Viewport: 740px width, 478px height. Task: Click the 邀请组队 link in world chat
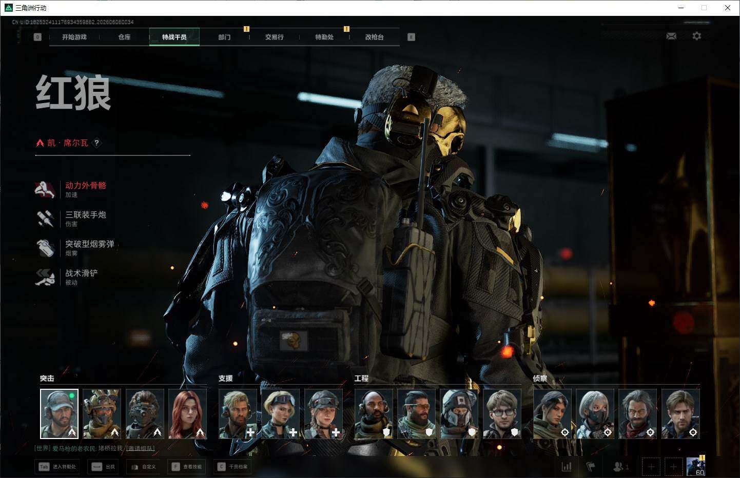pyautogui.click(x=140, y=448)
